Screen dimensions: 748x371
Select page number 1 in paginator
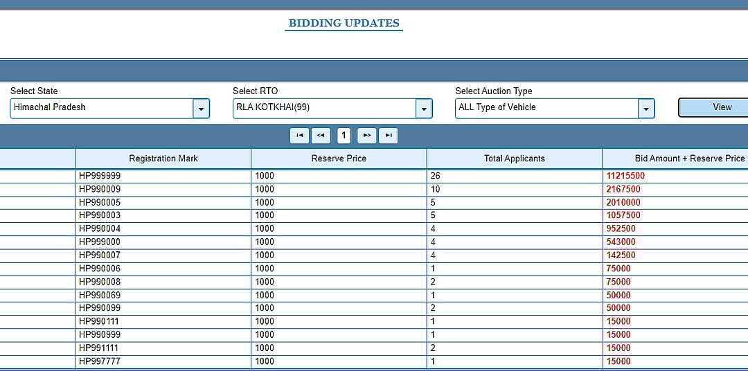(344, 136)
